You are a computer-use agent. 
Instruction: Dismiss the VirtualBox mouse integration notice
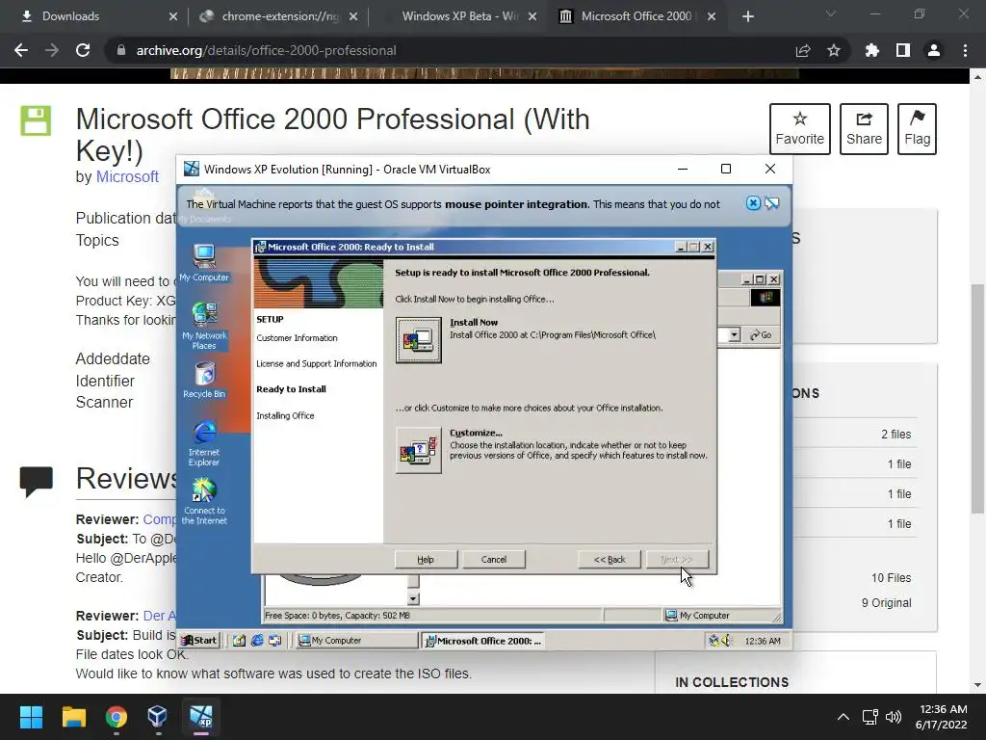point(753,203)
